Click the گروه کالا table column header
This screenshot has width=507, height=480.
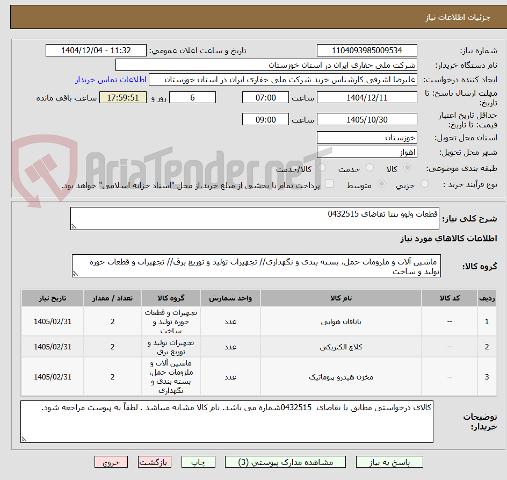(171, 298)
